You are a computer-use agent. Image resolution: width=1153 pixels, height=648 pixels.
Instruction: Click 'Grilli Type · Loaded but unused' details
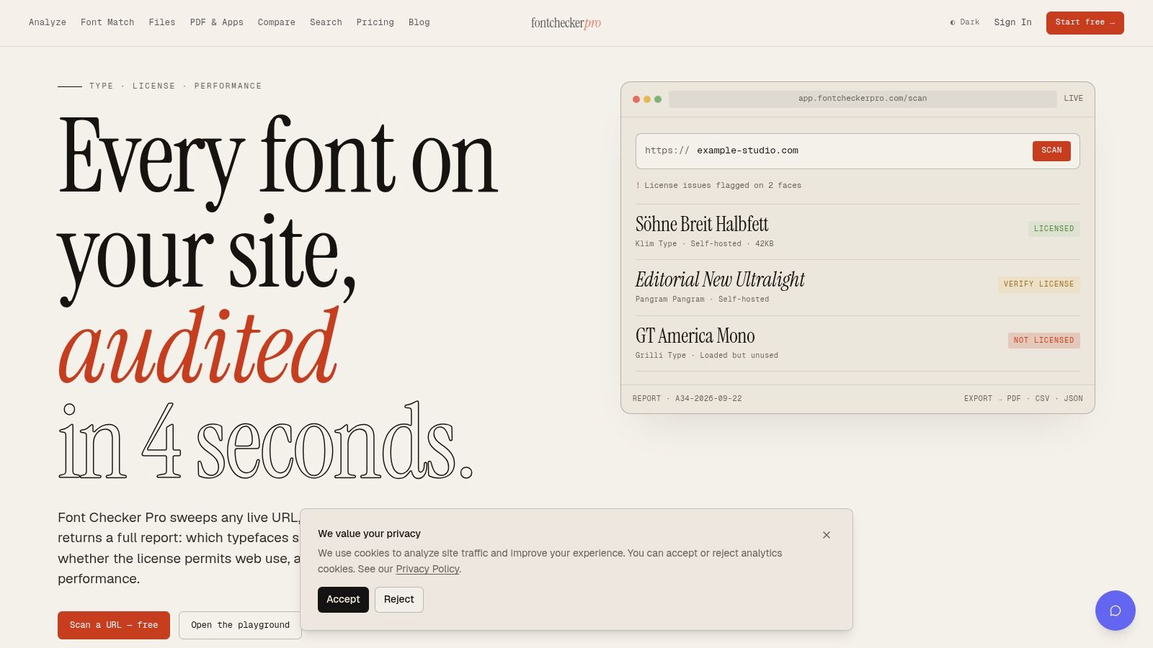pos(706,356)
